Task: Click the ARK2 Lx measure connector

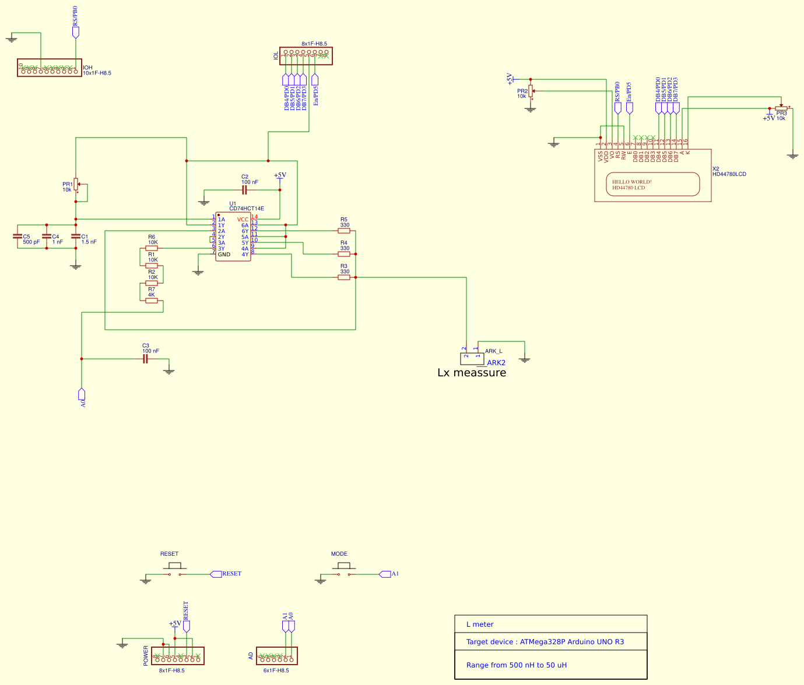Action: point(471,358)
